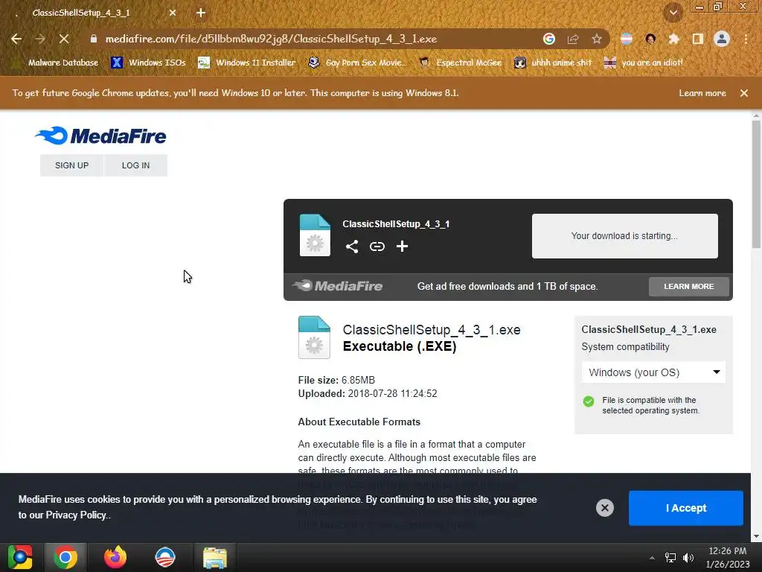Screen dimensions: 762x572
Task: Click the green compatibility check icon
Action: pyautogui.click(x=589, y=401)
